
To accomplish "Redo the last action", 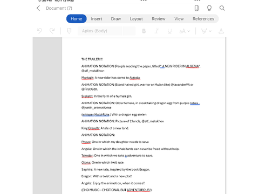I will click(x=52, y=31).
